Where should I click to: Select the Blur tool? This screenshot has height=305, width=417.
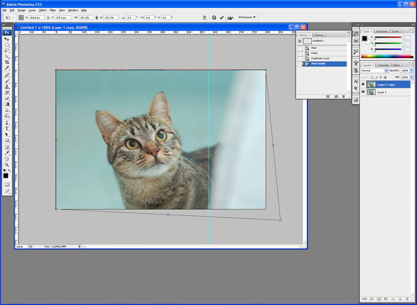(7, 110)
